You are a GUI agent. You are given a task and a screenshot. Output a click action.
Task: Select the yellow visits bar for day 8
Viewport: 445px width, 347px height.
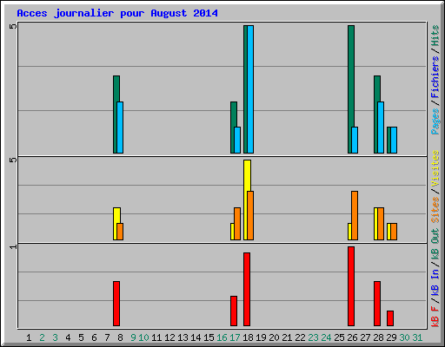click(116, 224)
